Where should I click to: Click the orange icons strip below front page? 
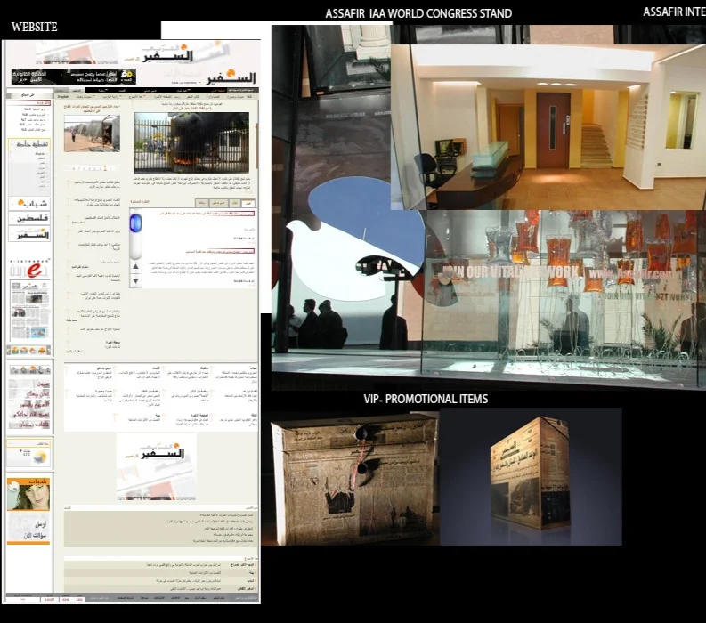(x=28, y=350)
